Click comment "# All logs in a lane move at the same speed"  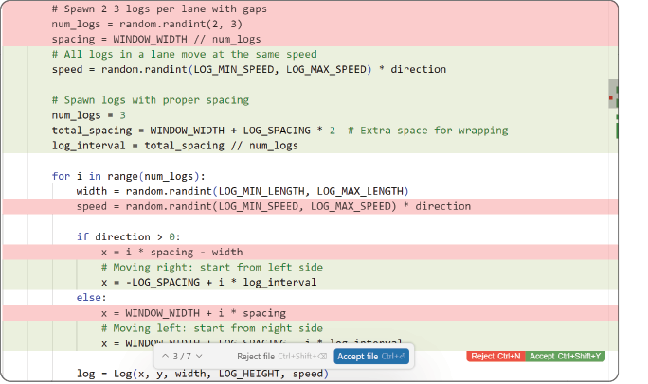(x=185, y=55)
